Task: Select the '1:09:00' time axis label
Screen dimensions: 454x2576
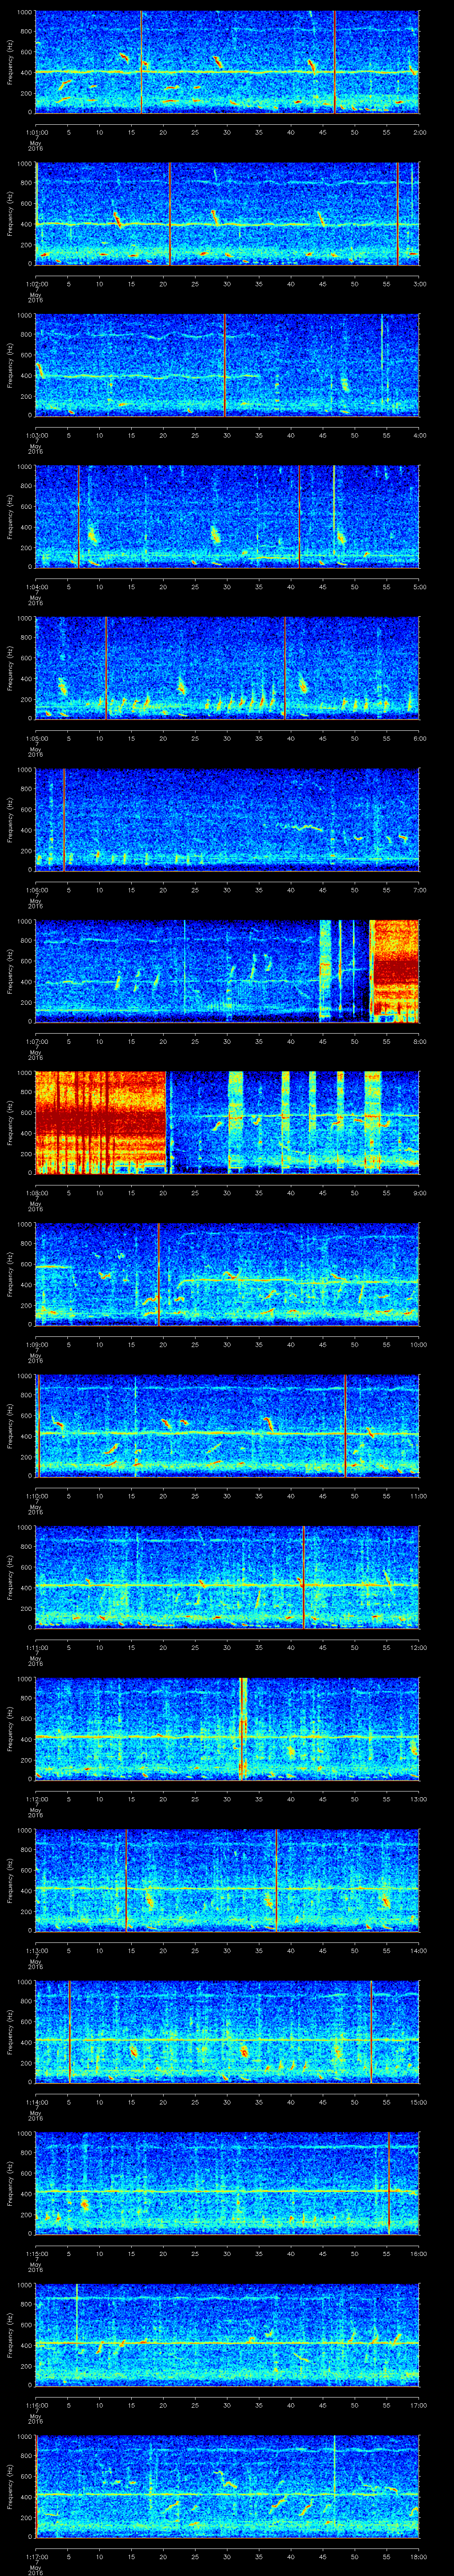Action: pos(36,1344)
